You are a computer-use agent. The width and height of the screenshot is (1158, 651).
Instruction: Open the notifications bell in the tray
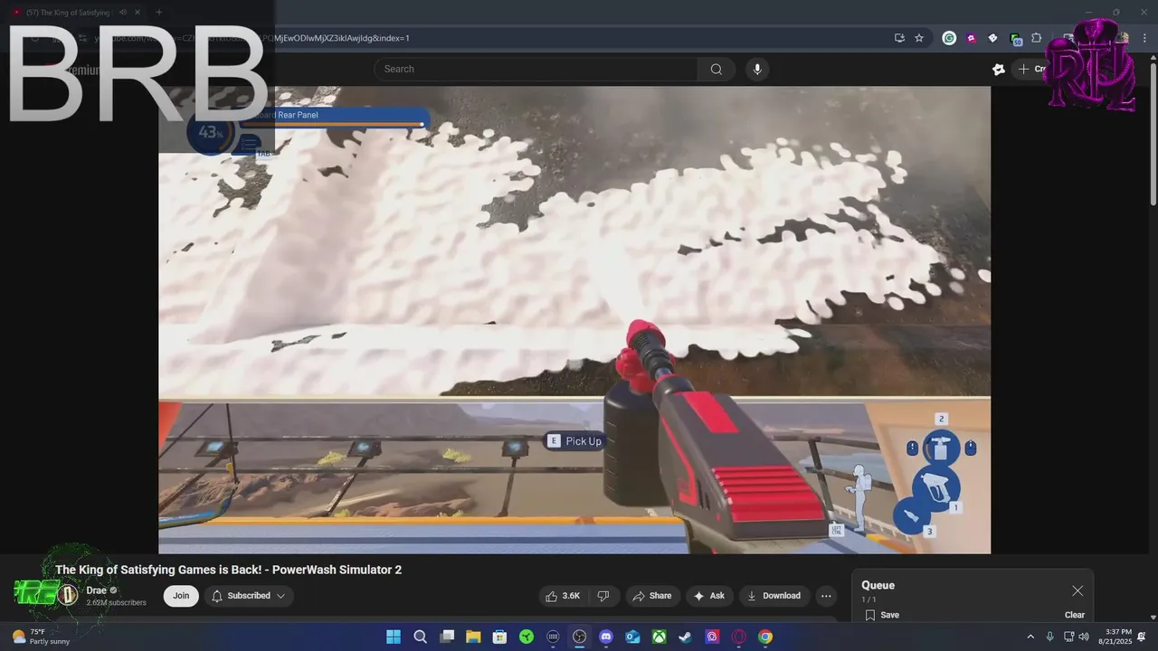click(1142, 637)
